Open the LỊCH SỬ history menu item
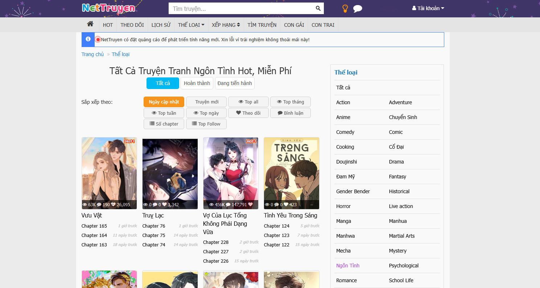Screen dimensions: 540x288 pos(161,25)
